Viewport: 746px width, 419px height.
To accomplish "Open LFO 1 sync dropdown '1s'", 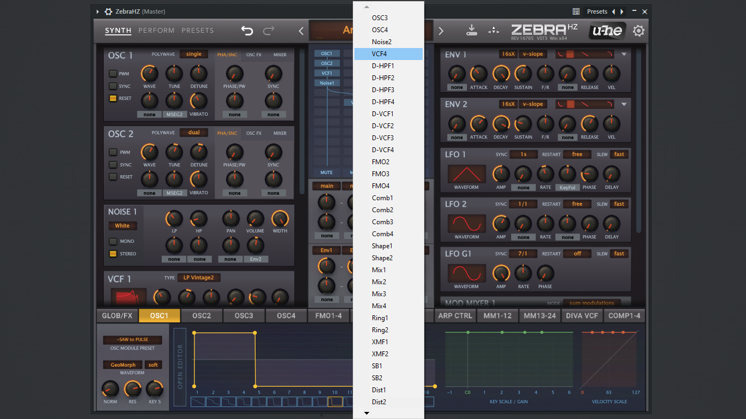I will coord(524,154).
